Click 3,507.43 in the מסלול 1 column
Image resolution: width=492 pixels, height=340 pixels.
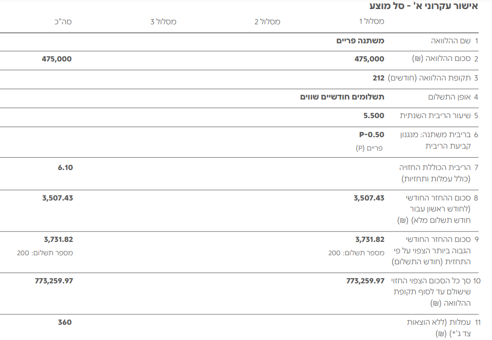tap(369, 198)
